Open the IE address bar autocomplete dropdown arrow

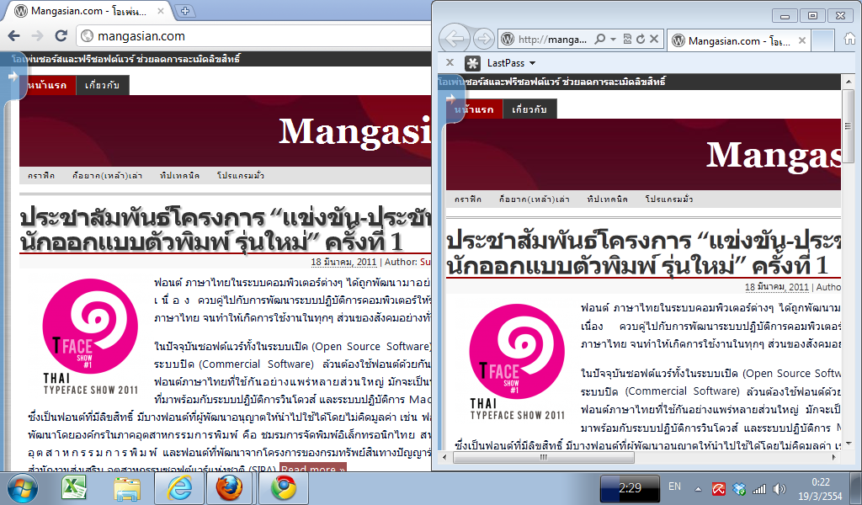613,40
